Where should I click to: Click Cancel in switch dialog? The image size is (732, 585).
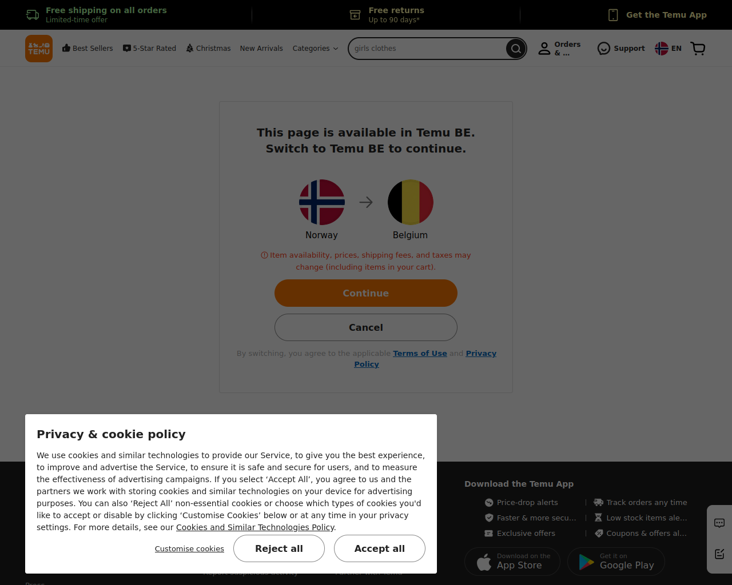tap(366, 327)
